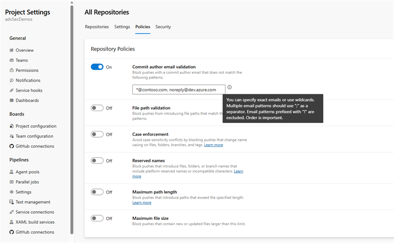Go to Service connections

tap(35, 212)
